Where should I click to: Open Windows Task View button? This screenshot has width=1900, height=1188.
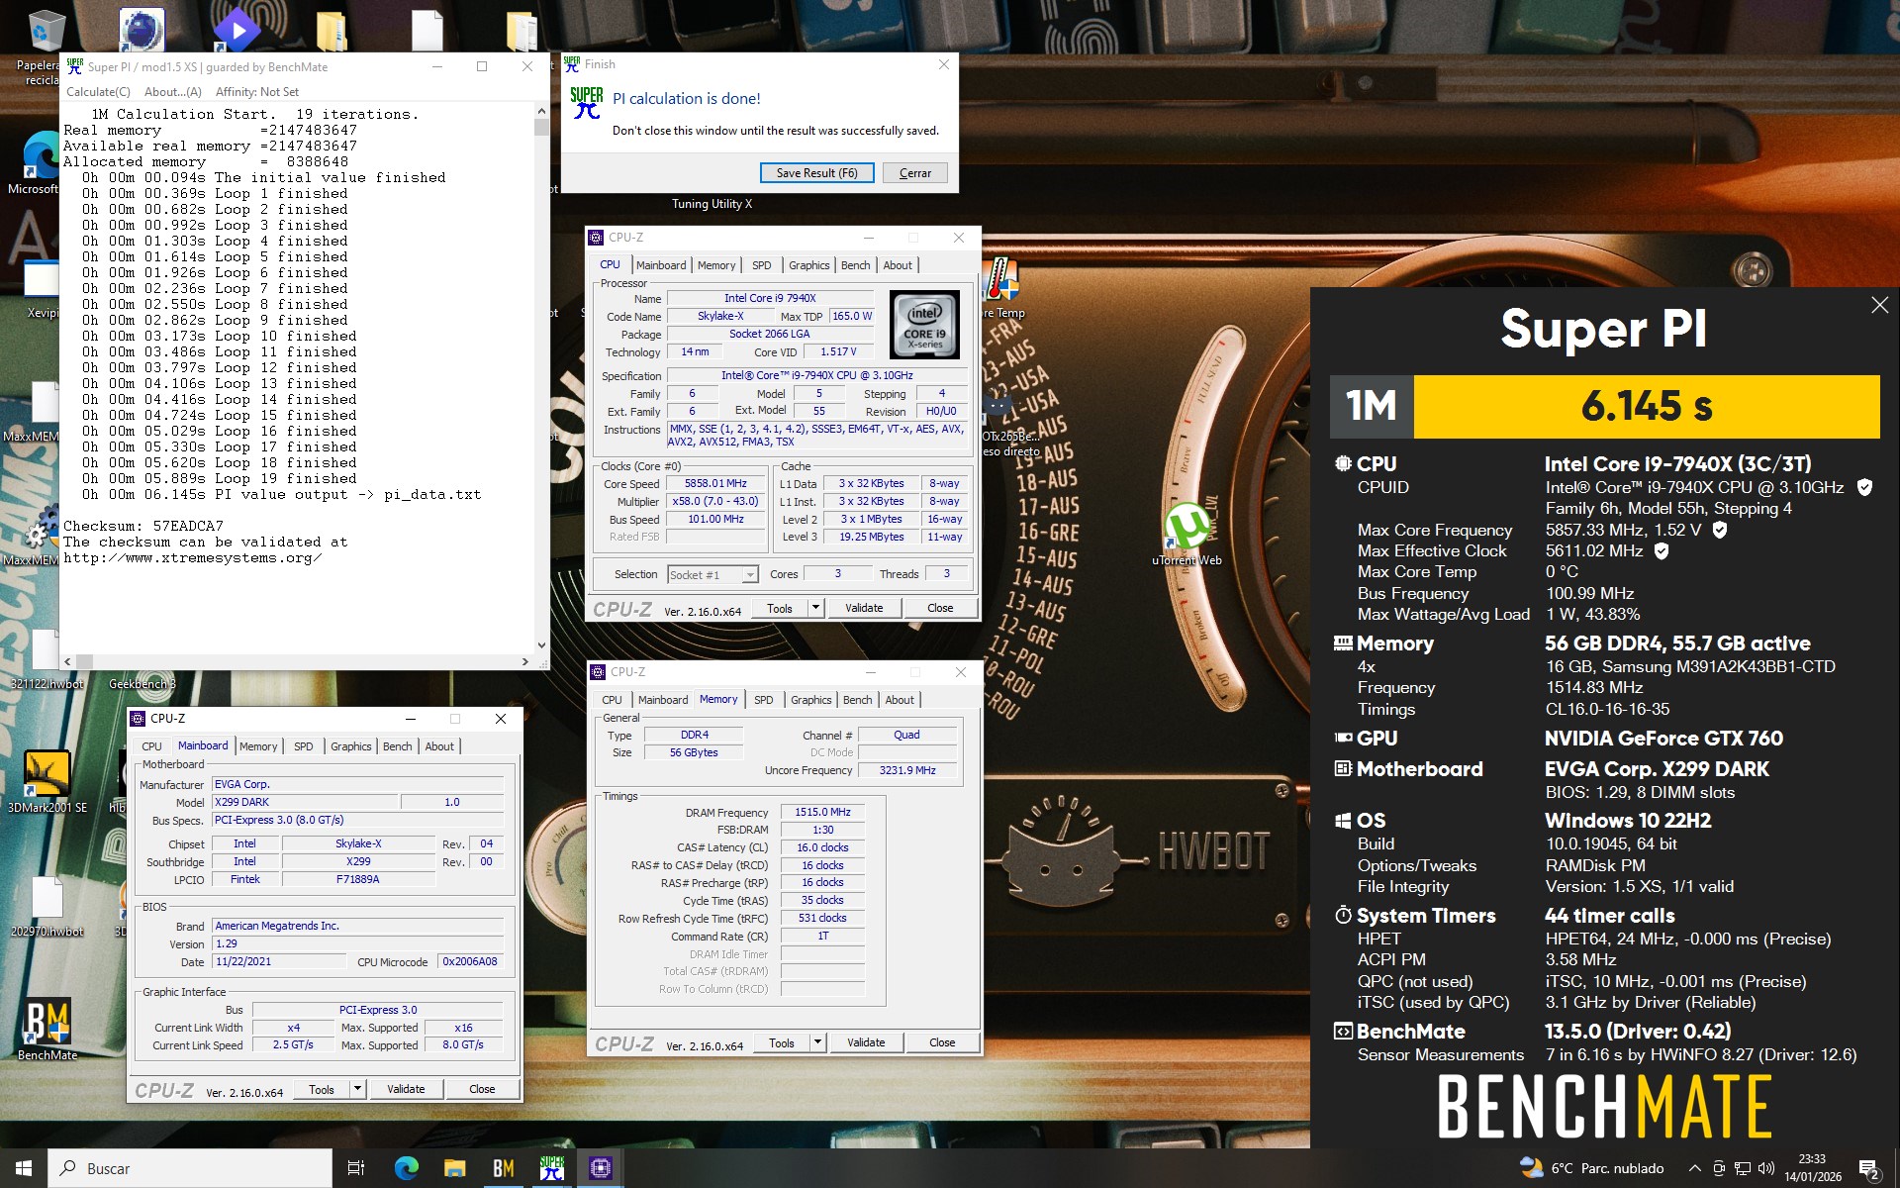(356, 1168)
